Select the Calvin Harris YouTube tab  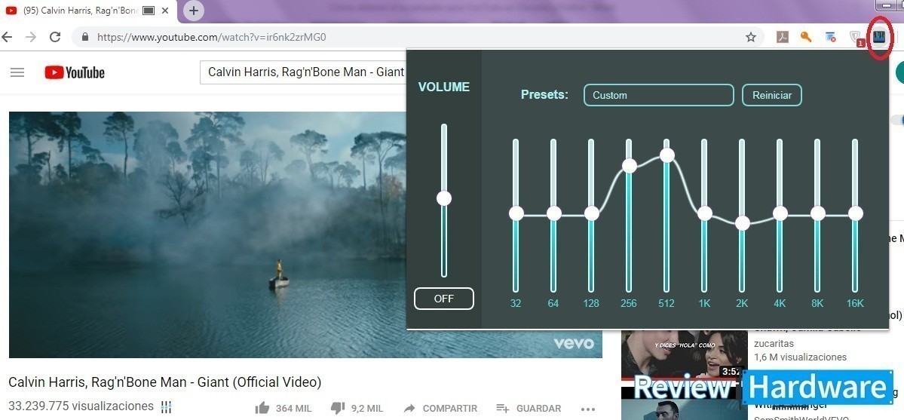pos(90,11)
